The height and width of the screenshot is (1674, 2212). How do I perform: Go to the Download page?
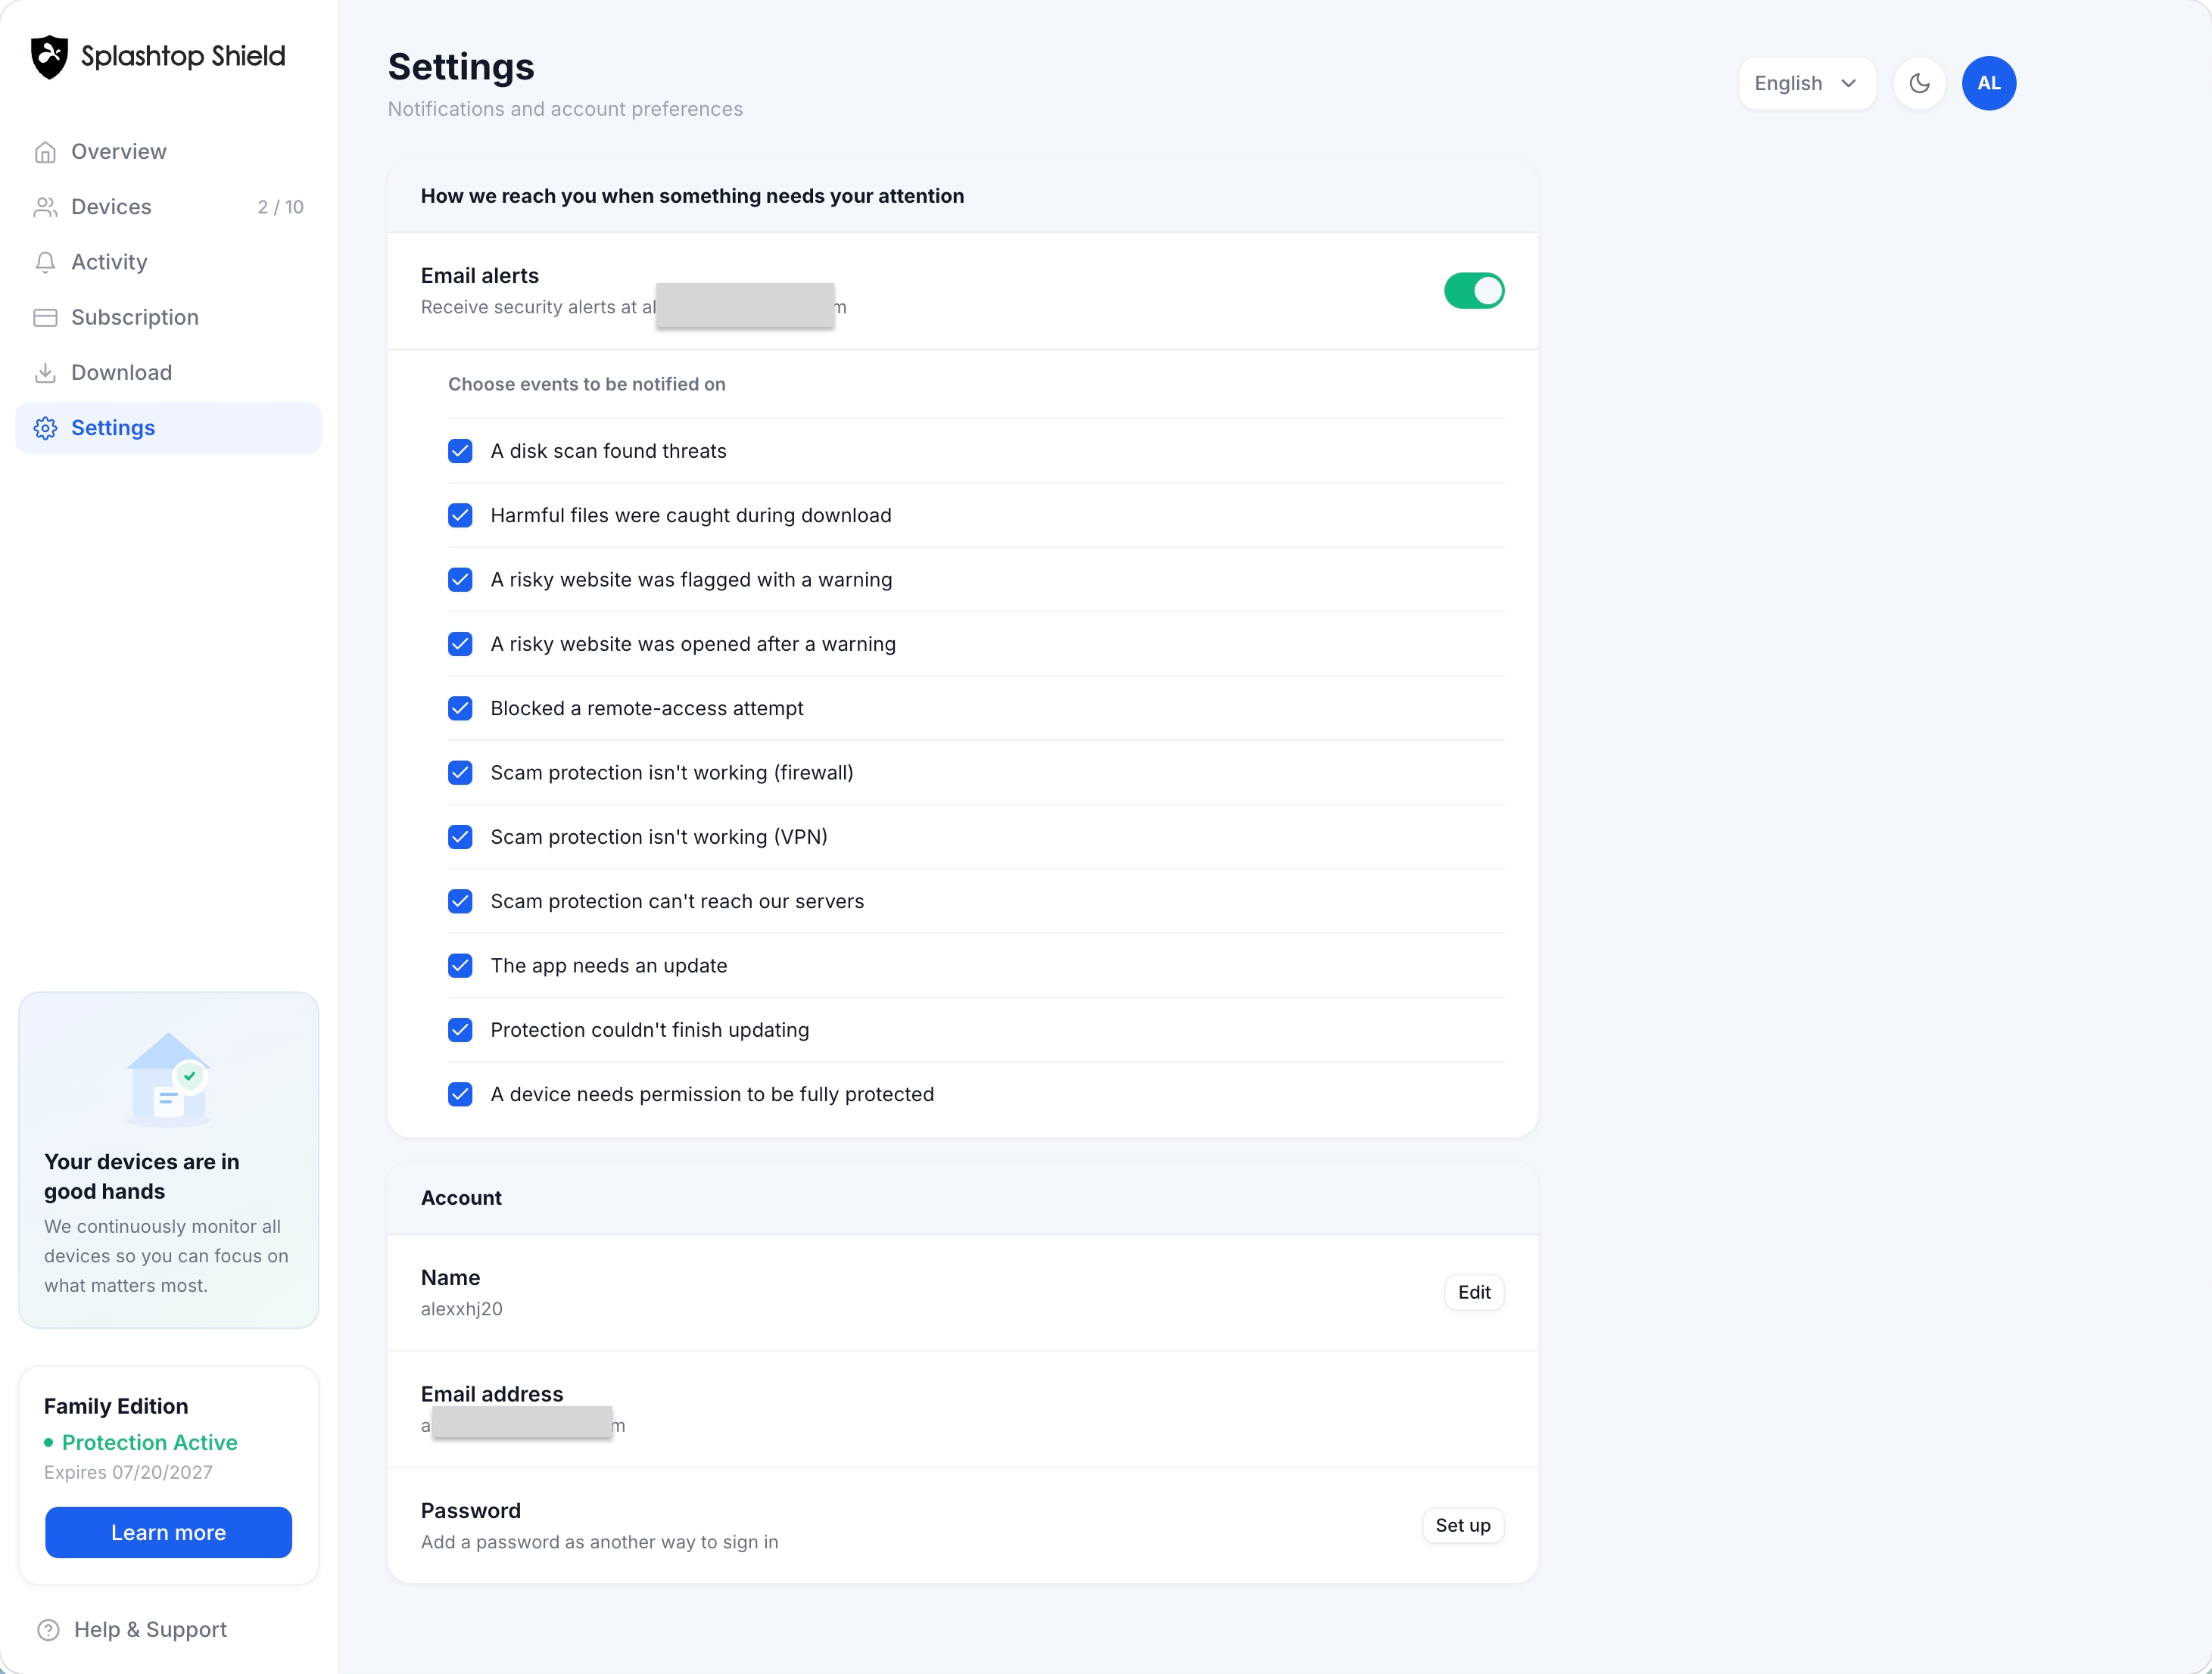tap(169, 373)
